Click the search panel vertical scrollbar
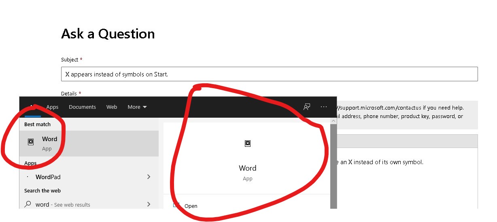 click(x=333, y=166)
